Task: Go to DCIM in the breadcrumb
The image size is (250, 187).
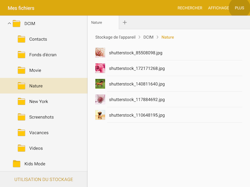Action: 148,37
